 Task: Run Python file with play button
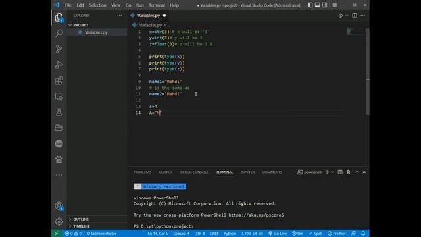341,16
